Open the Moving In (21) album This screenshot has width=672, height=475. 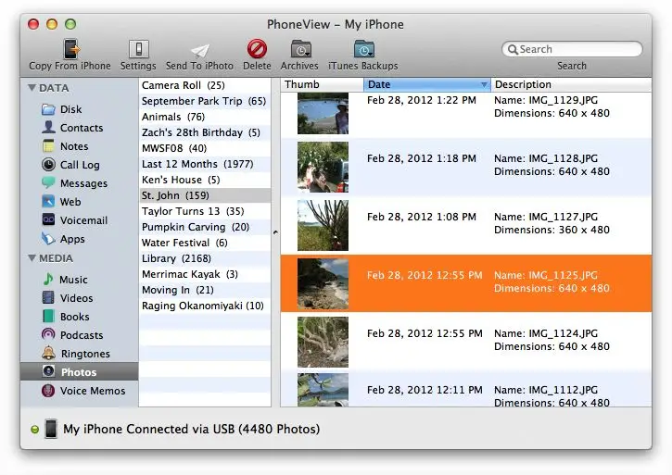click(x=205, y=290)
